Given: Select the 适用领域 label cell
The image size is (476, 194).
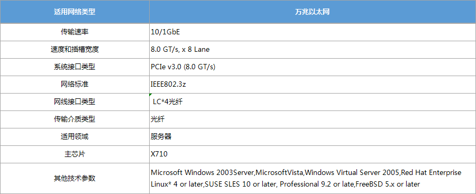Looking at the screenshot, I should pyautogui.click(x=75, y=136).
